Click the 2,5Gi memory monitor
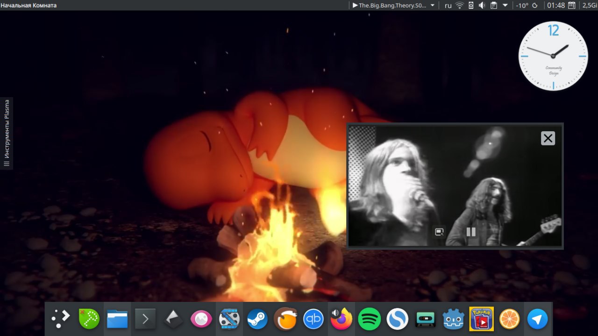Image resolution: width=598 pixels, height=336 pixels. [590, 5]
